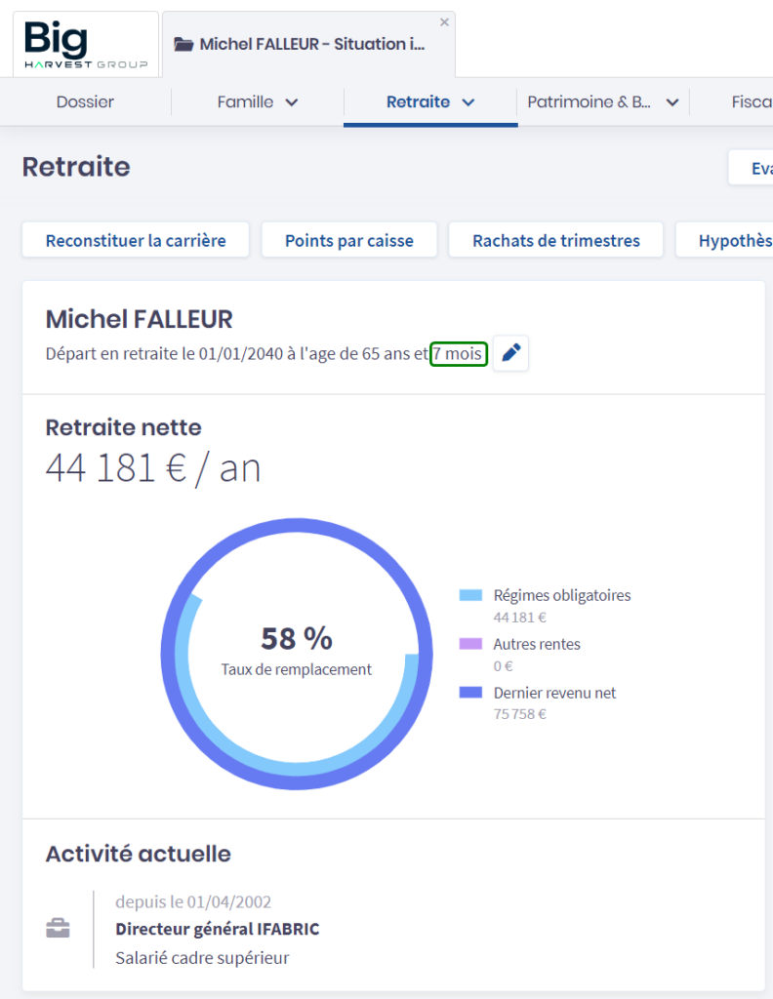Click the highlighted "7 mois" text

click(458, 353)
